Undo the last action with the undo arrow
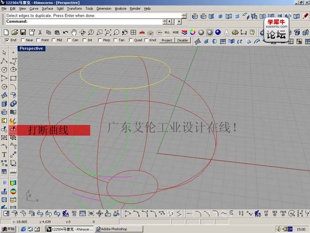 (65, 32)
